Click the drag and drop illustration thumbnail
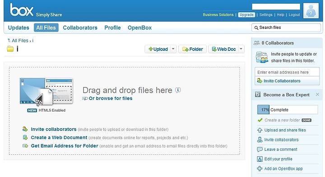Image resolution: width=325 pixels, height=177 pixels. click(46, 91)
